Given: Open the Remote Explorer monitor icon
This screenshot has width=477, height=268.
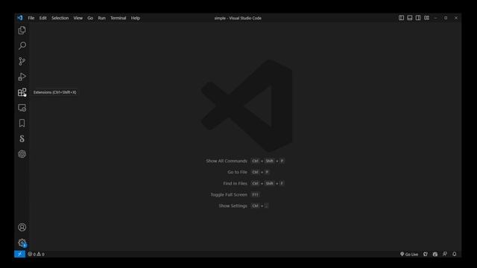Looking at the screenshot, I should [x=22, y=107].
